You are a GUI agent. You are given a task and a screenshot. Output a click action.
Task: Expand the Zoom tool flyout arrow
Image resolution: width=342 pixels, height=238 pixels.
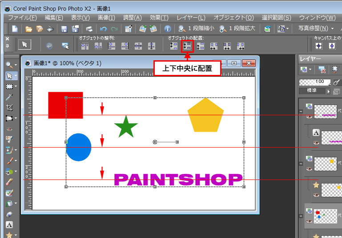tap(16, 65)
